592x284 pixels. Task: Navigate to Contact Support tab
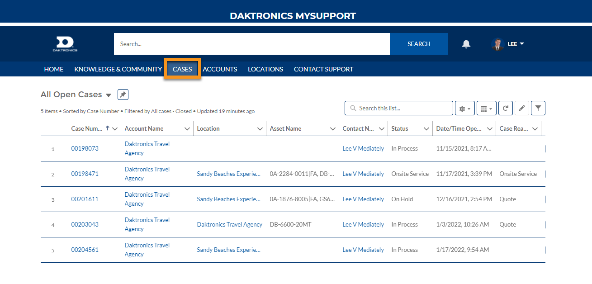point(323,69)
